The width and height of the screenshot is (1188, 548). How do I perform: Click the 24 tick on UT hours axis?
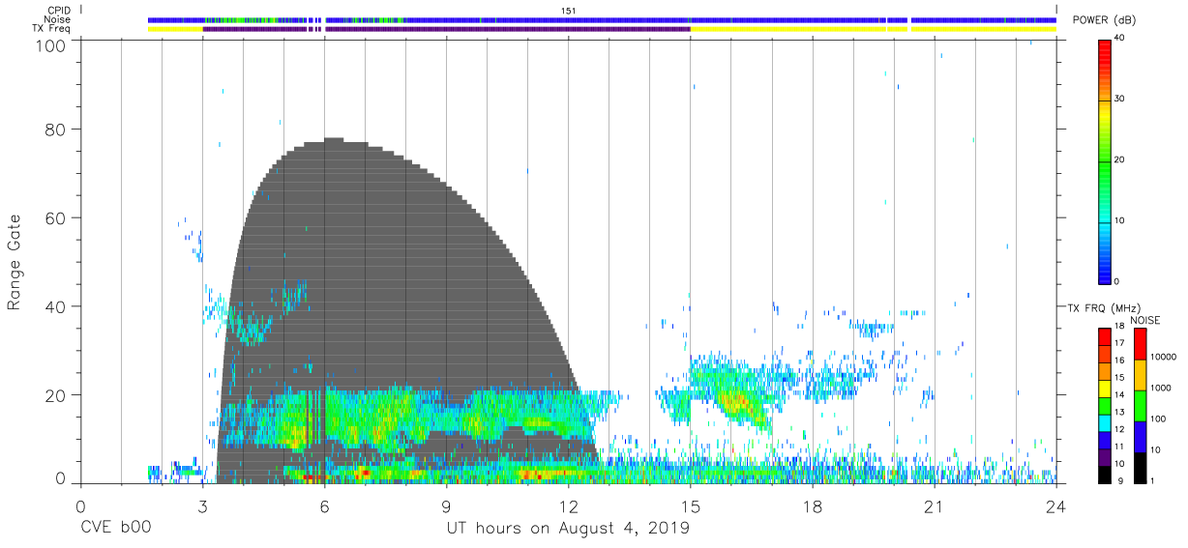1056,506
